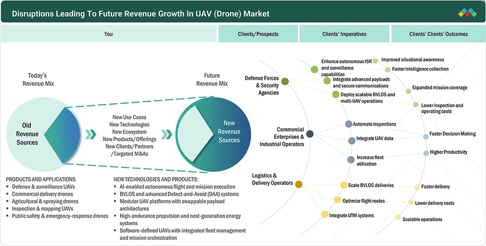Click the "New Technologies" text line
The width and height of the screenshot is (486, 246).
[x=129, y=124]
